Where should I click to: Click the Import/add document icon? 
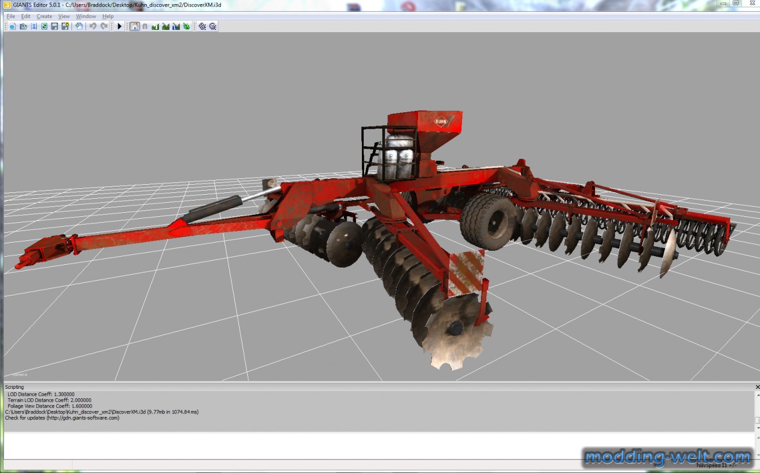point(79,26)
